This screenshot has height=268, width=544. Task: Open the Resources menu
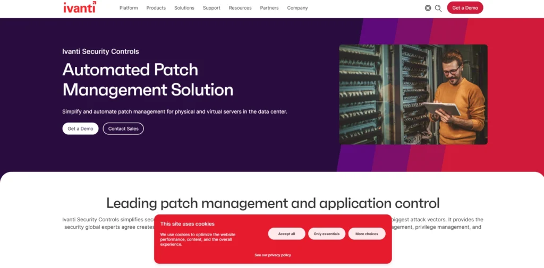[240, 8]
